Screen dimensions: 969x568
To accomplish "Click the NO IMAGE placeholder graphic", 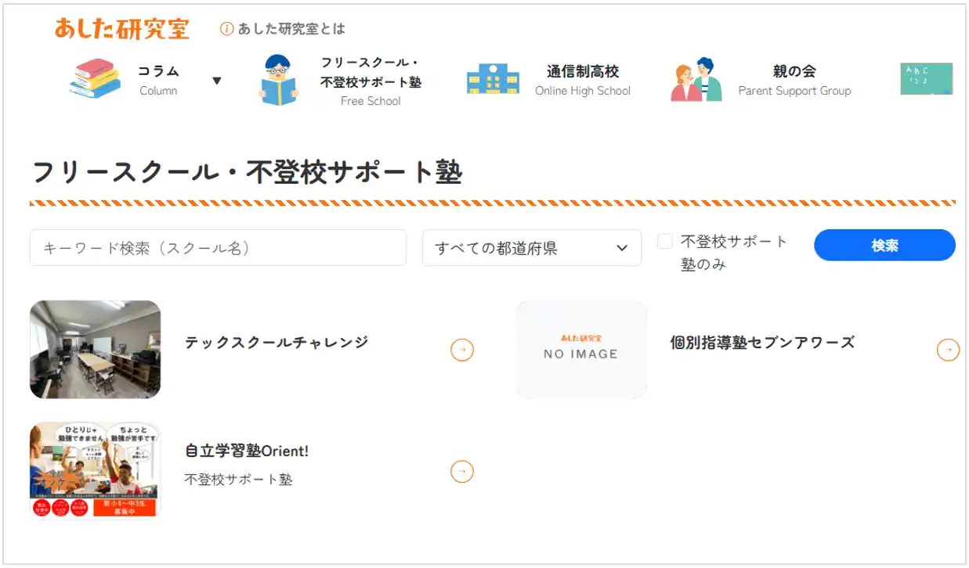I will (580, 350).
